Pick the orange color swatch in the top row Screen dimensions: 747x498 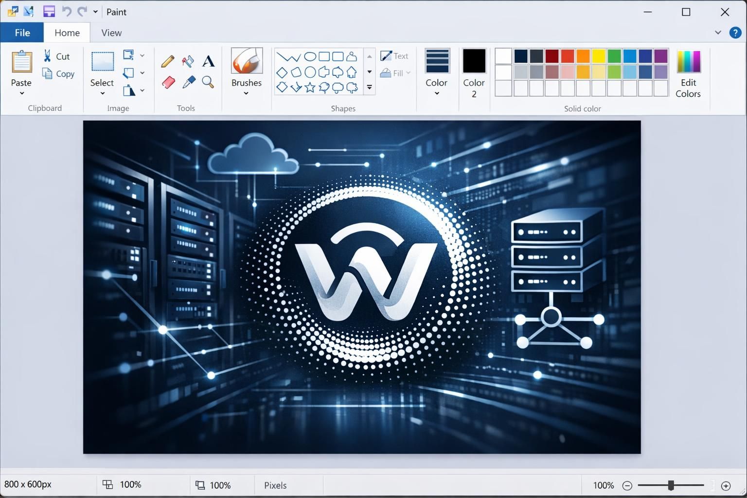pos(583,56)
